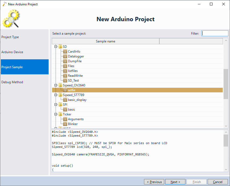Click the void setup() line in preview
230x186 pixels.
pos(63,166)
